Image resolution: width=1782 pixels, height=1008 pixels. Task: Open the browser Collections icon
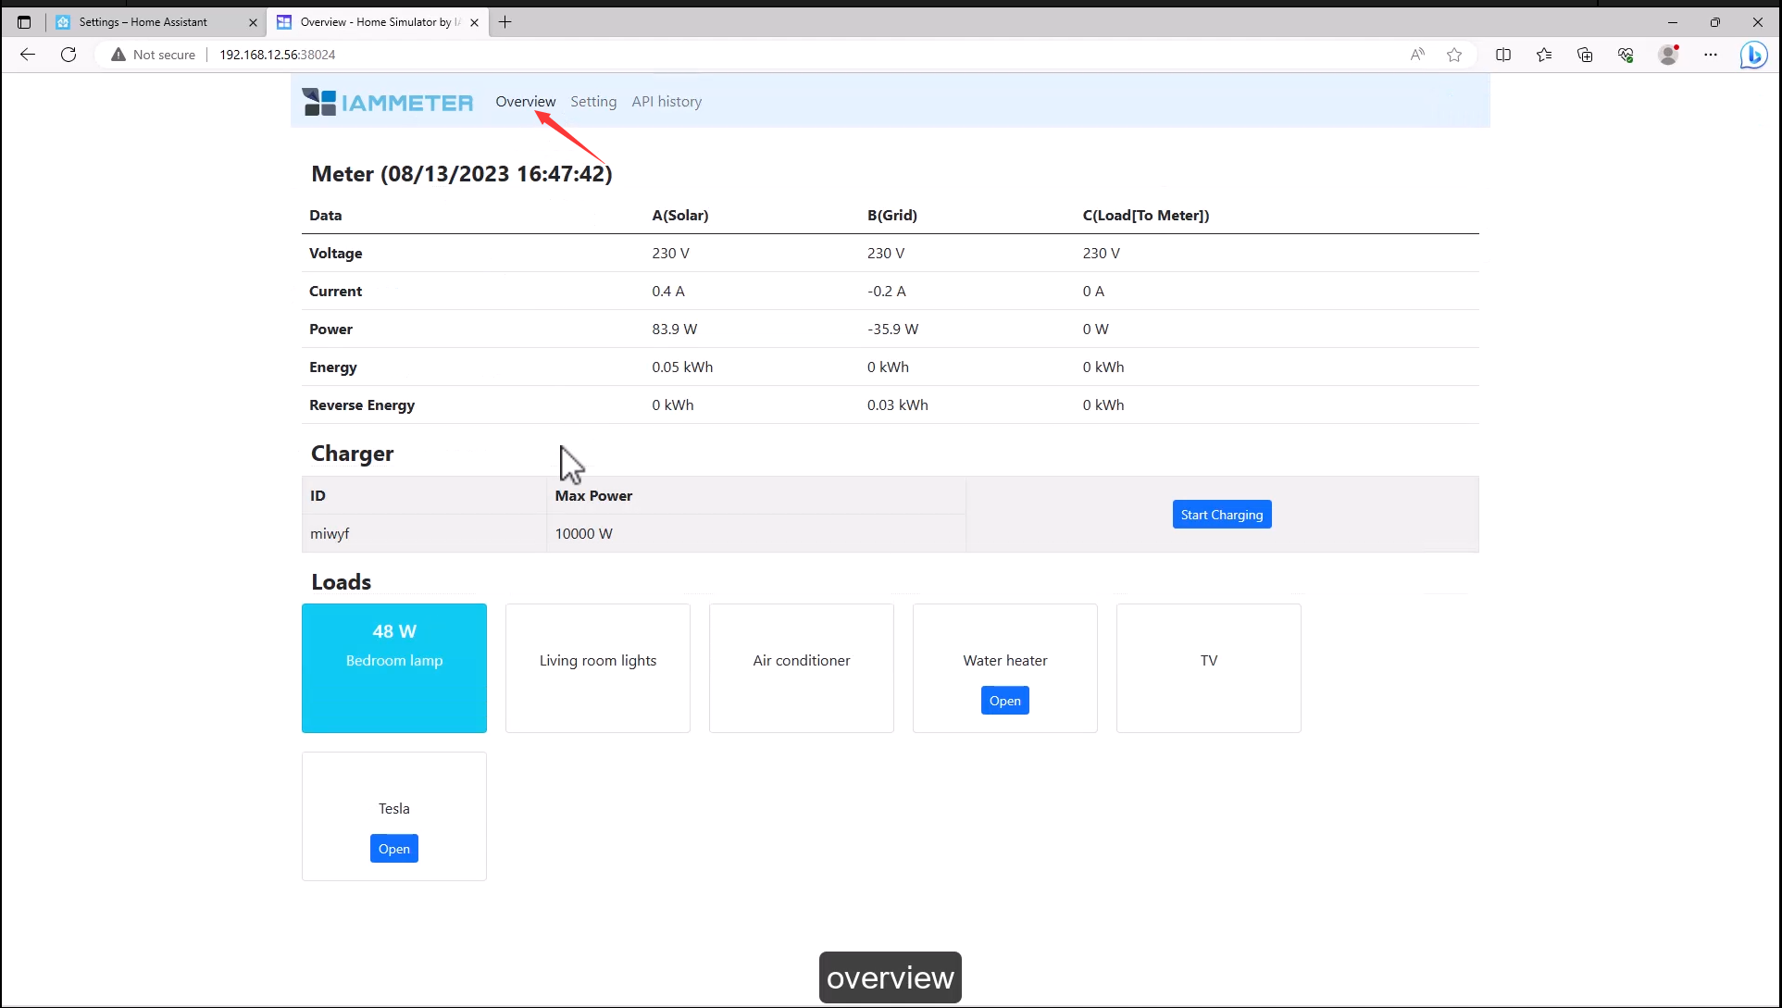pos(1585,55)
